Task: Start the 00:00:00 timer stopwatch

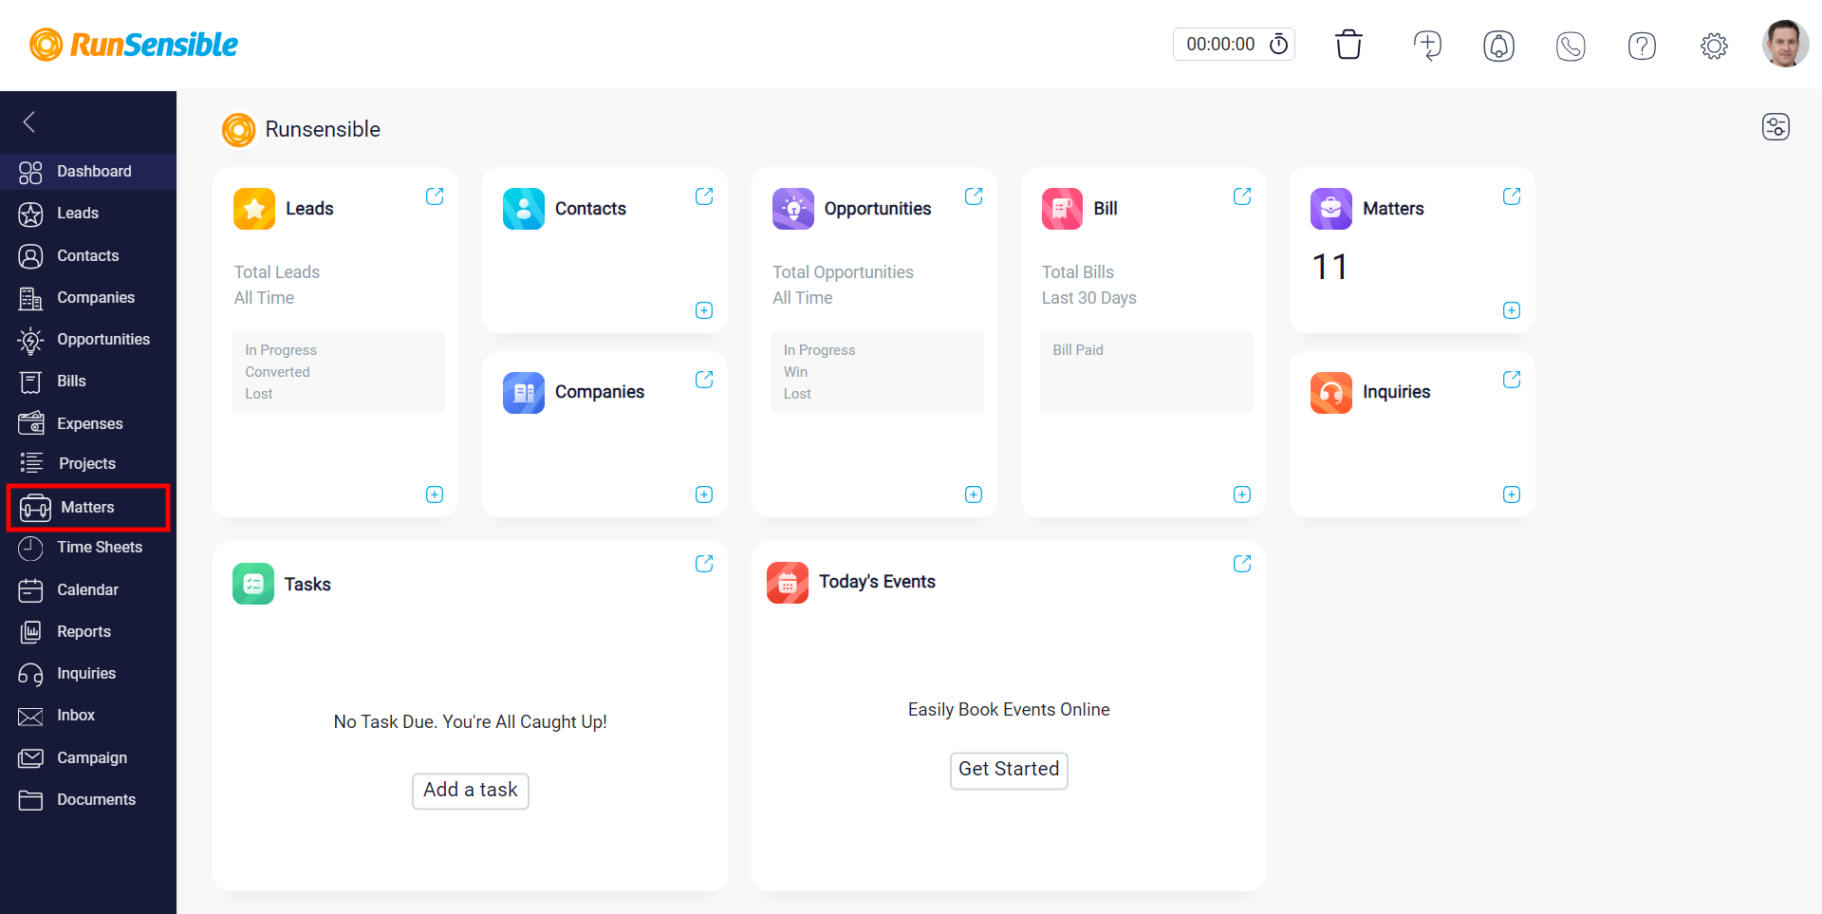Action: 1279,44
